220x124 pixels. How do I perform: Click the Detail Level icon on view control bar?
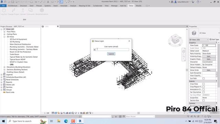pos(53,113)
